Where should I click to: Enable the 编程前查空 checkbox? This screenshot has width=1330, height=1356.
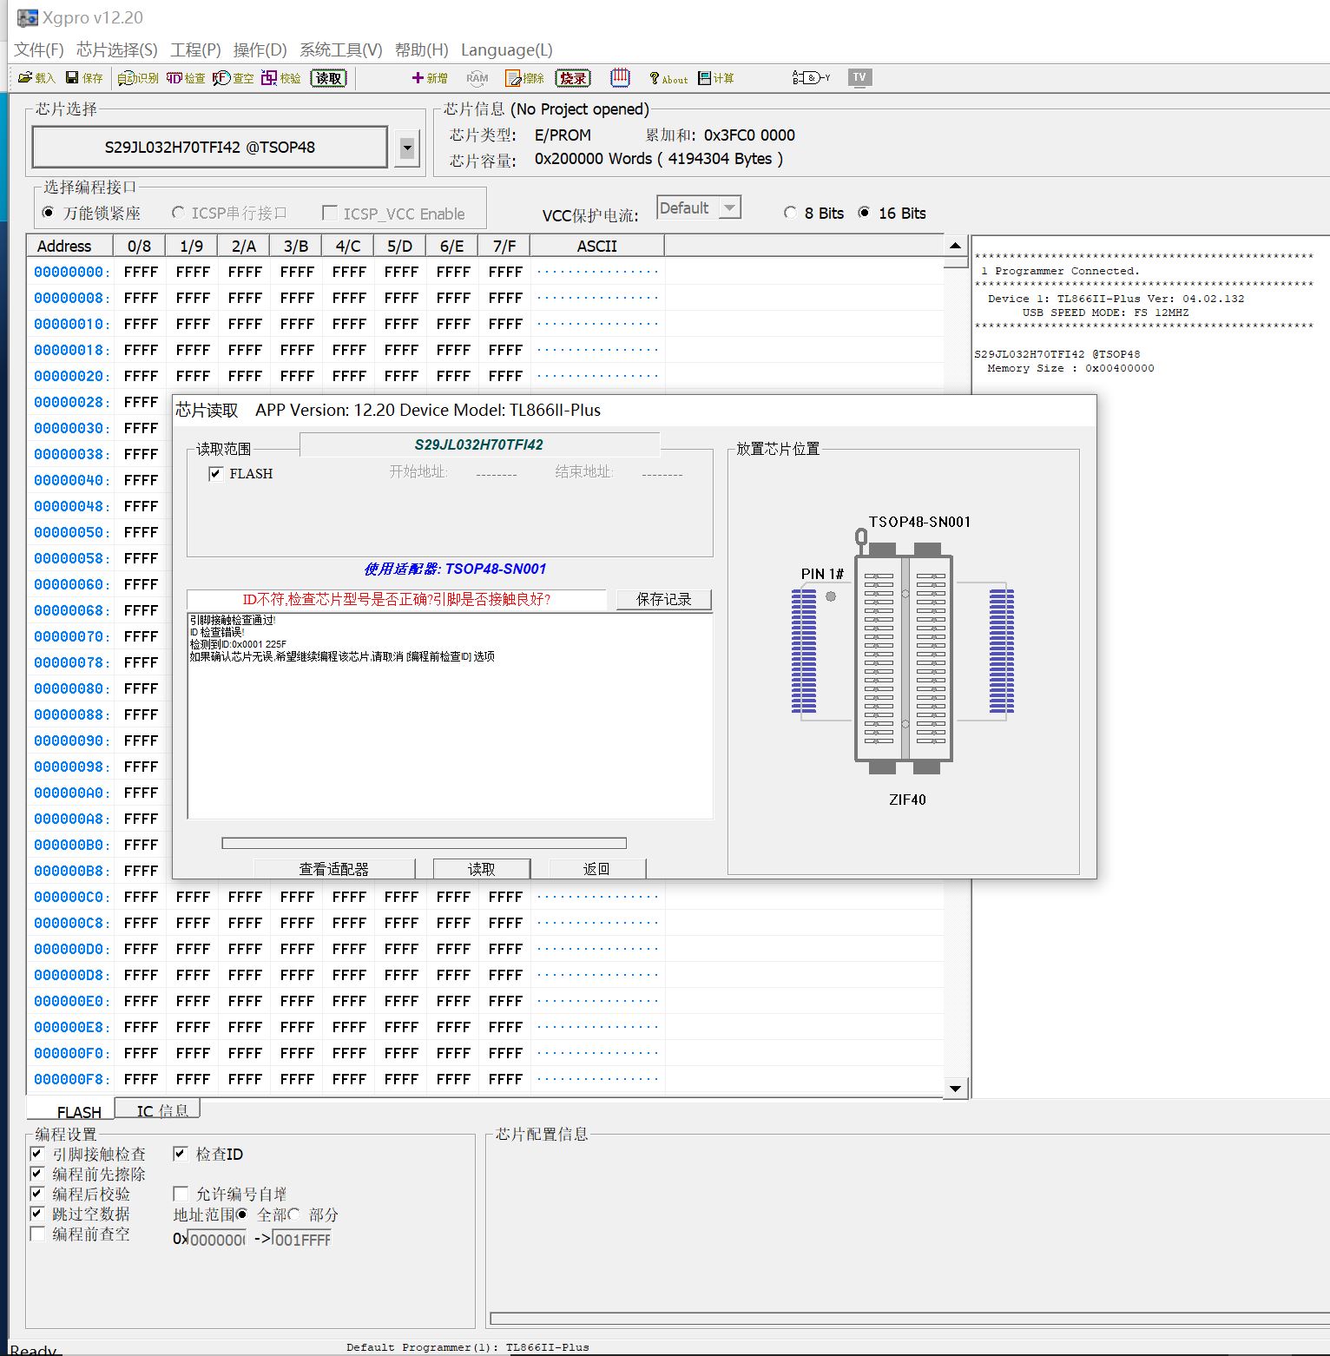click(37, 1234)
